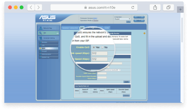Switch to the Internet Connection tab
The image size is (188, 110).
point(70,28)
